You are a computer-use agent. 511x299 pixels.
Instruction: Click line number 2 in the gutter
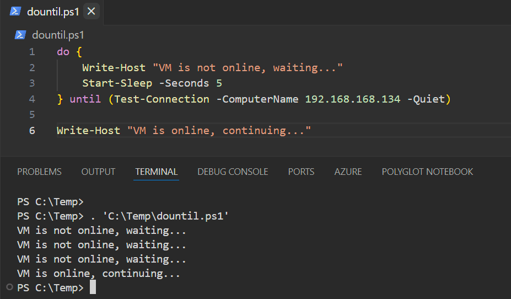click(x=32, y=67)
